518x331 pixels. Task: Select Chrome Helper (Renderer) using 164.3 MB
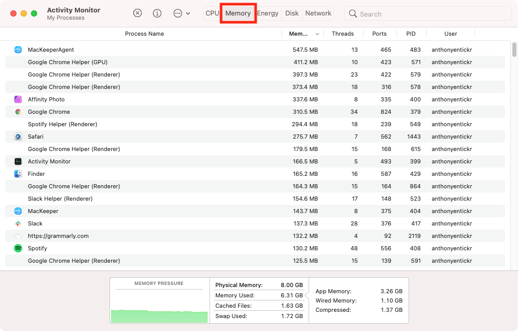click(255, 186)
